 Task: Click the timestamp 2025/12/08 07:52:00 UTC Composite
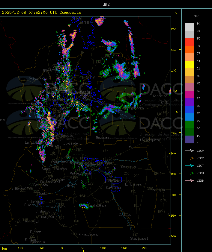[42, 13]
